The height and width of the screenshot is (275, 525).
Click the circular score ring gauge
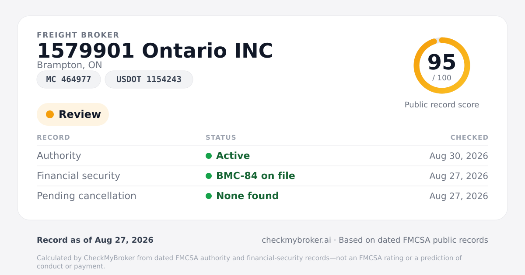tap(442, 65)
